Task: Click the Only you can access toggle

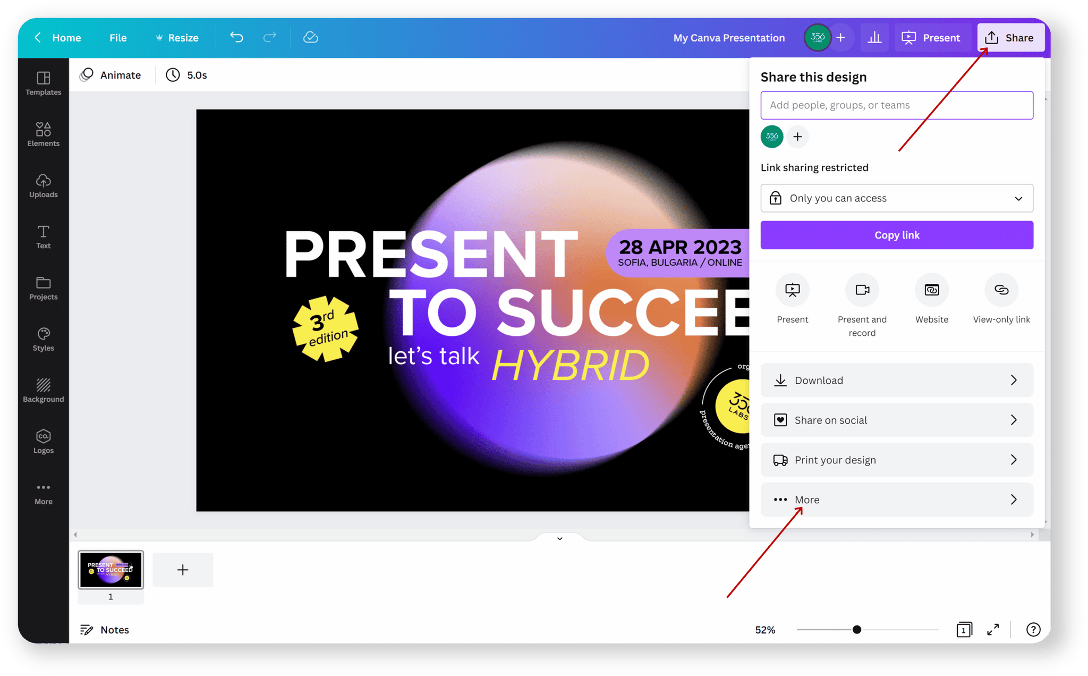Action: (x=897, y=197)
